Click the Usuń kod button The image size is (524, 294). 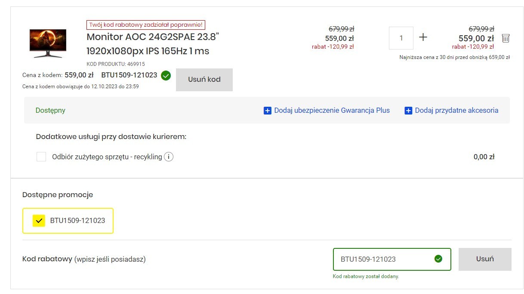[x=204, y=80]
